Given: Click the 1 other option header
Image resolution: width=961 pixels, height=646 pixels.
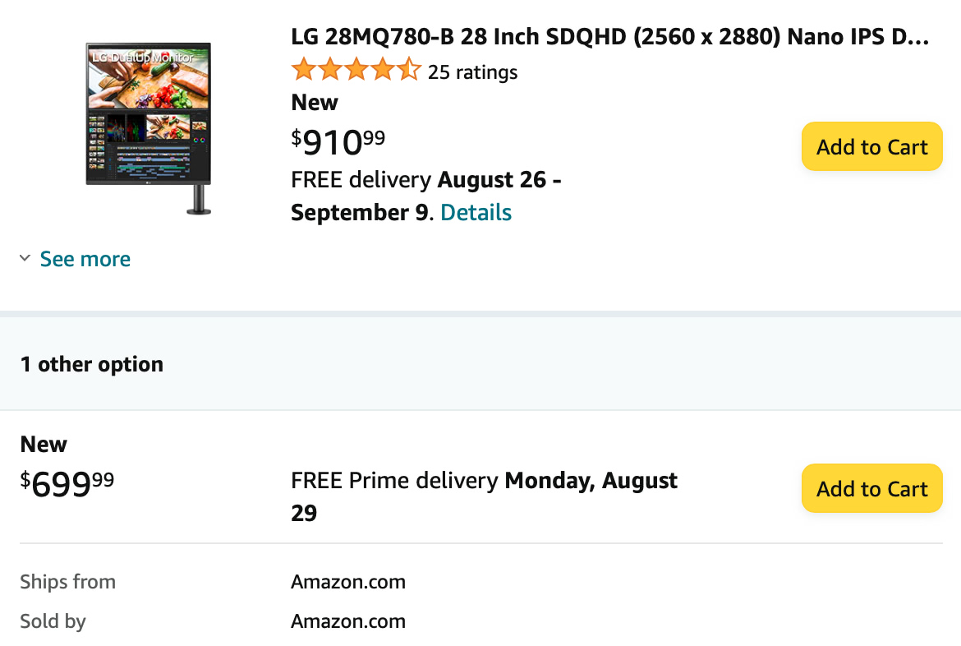Looking at the screenshot, I should (92, 364).
